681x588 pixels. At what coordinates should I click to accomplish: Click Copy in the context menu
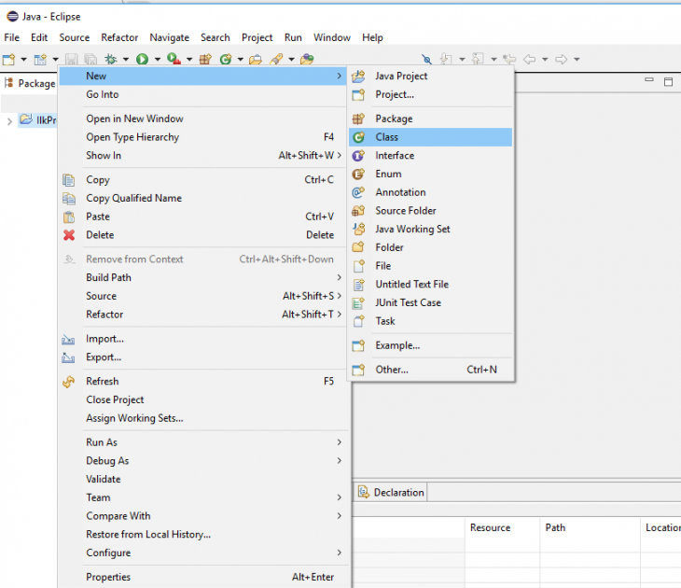tap(202, 179)
